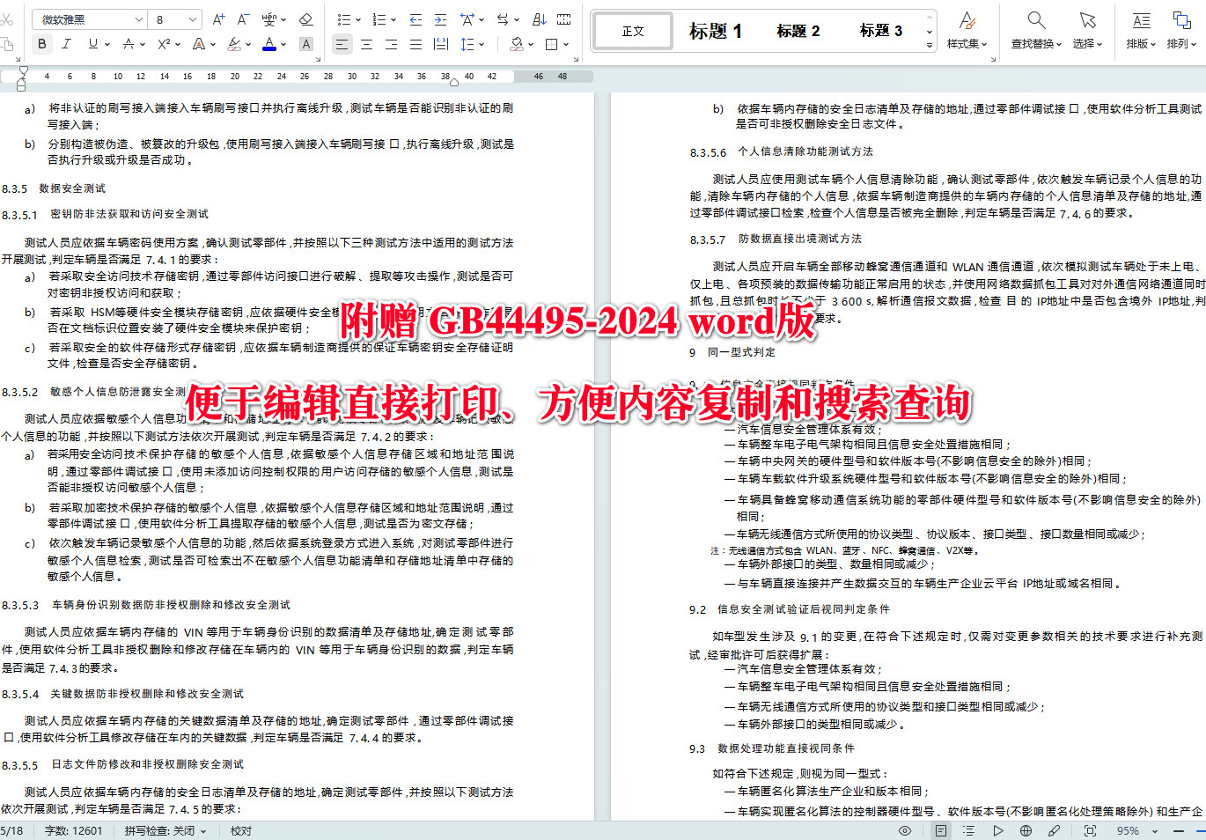
Task: Increase font size with A+ button
Action: [219, 19]
